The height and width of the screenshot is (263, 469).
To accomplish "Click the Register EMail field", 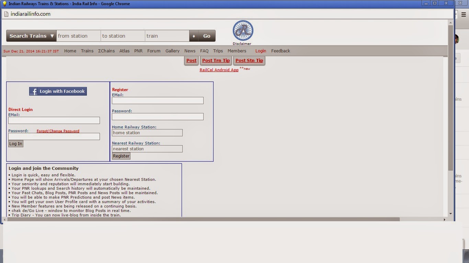I will (x=158, y=100).
